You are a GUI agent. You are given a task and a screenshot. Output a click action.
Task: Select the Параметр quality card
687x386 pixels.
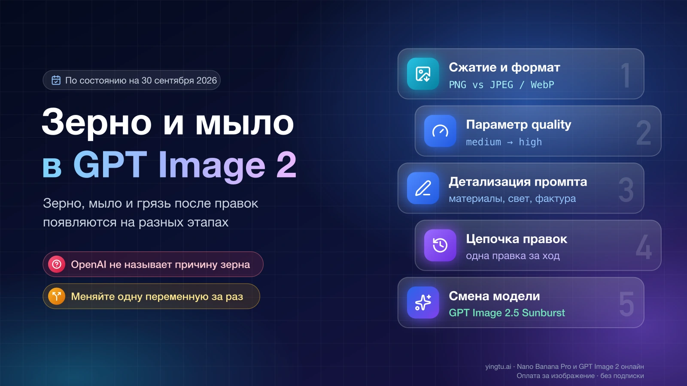point(538,131)
